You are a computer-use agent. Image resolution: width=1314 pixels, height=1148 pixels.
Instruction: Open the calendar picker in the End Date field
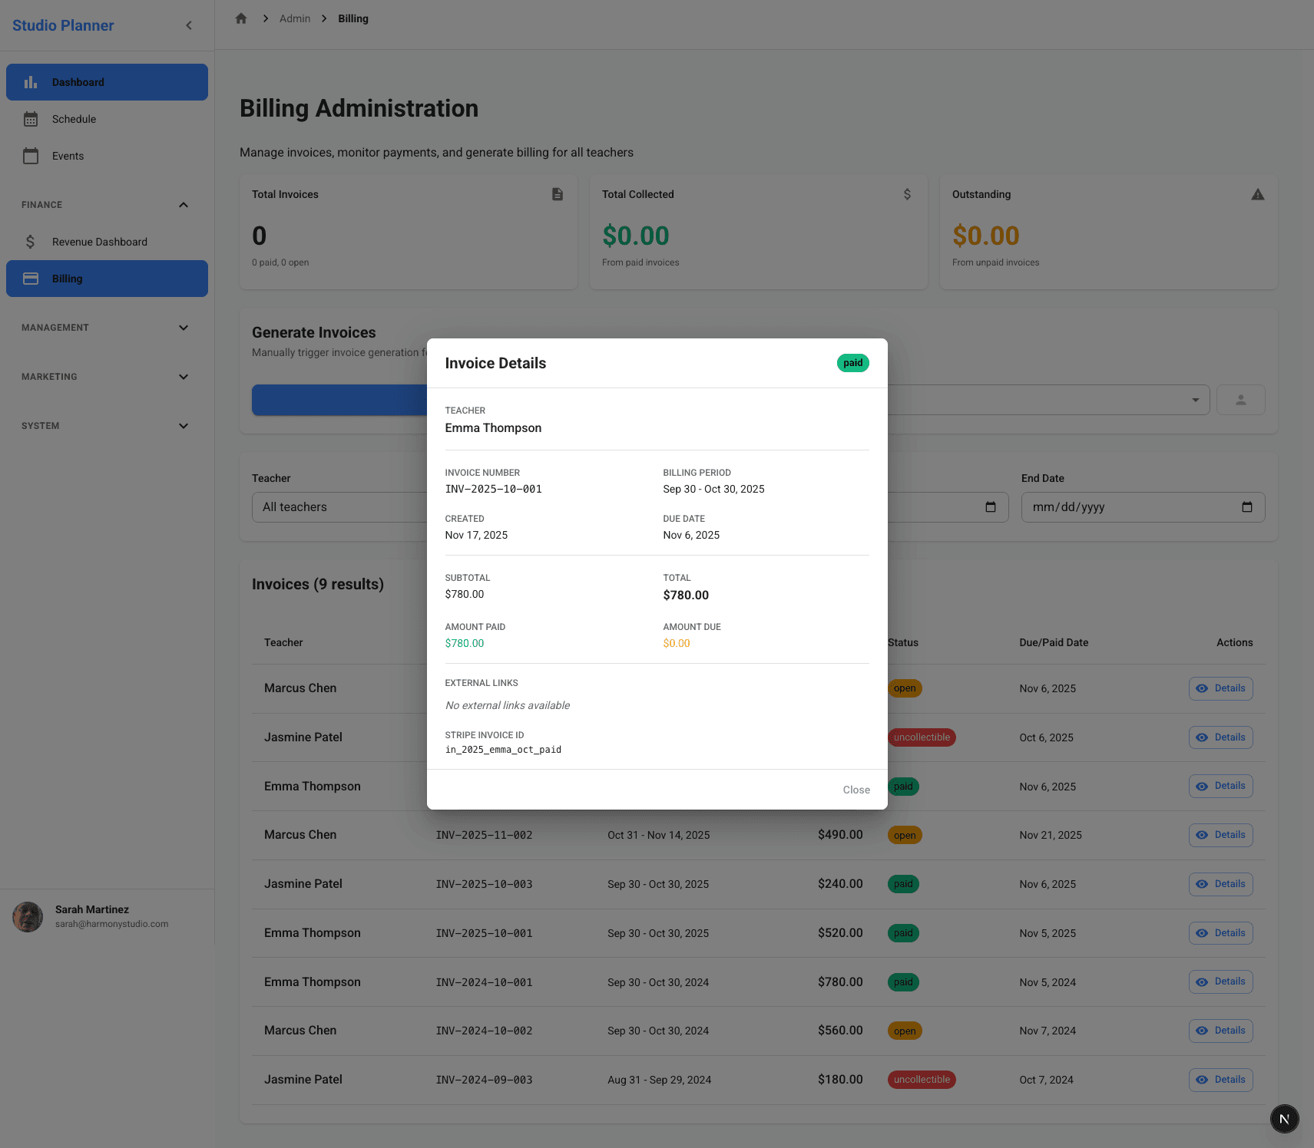point(1248,506)
